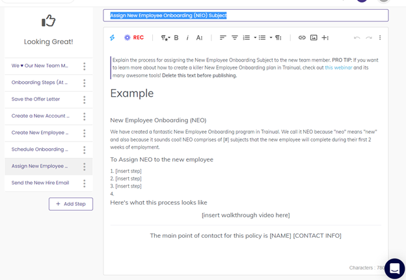Apply ordered numbered list
This screenshot has height=280, width=406.
246,38
